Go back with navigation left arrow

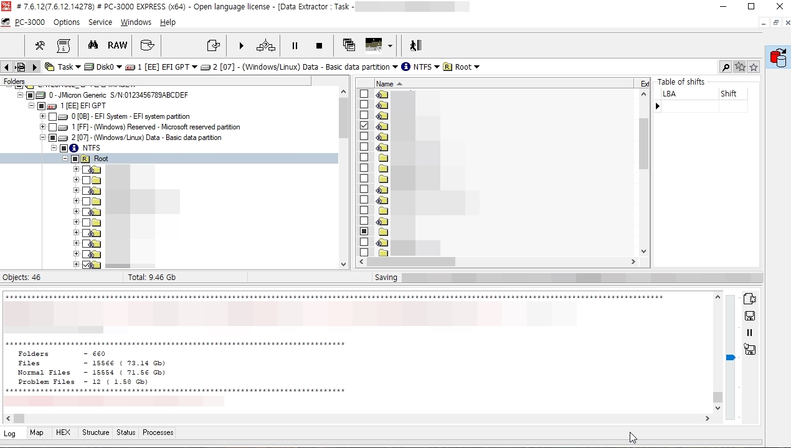(x=6, y=67)
